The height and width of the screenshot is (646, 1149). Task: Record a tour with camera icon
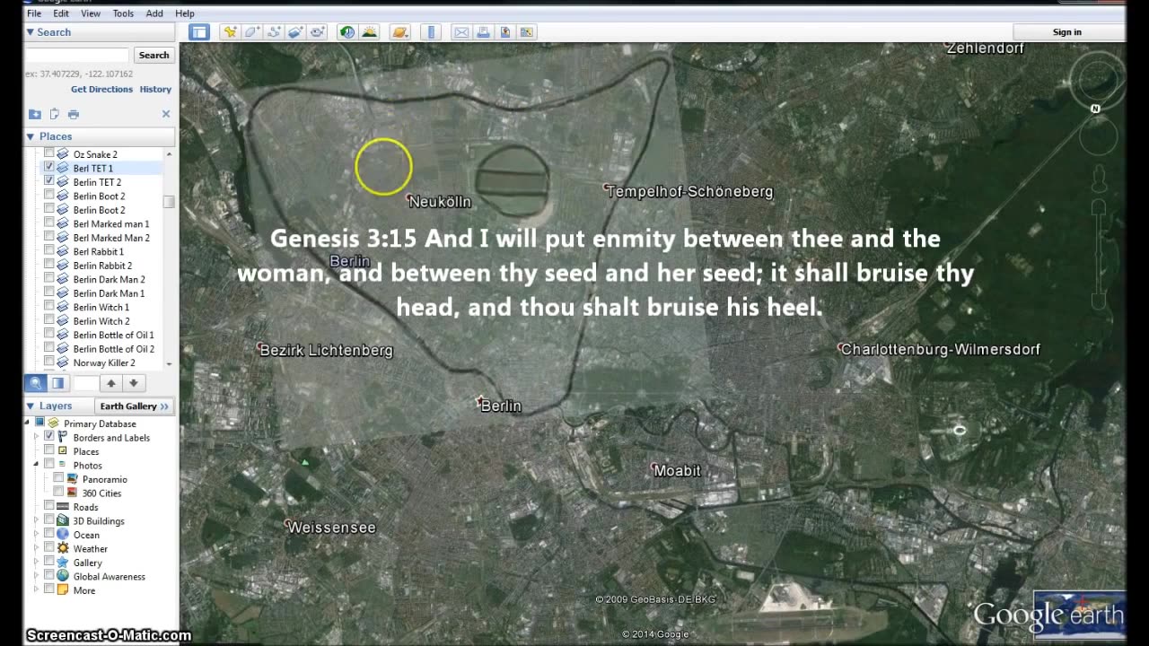pyautogui.click(x=318, y=32)
